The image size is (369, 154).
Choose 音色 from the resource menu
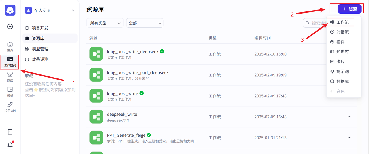(x=344, y=91)
